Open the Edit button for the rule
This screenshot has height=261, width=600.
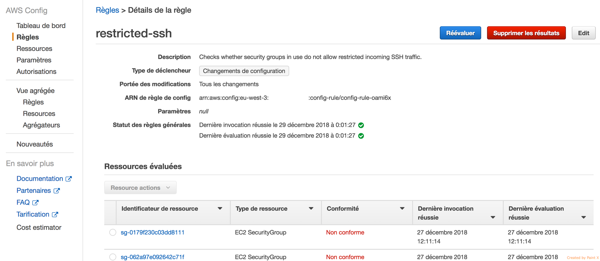pyautogui.click(x=583, y=33)
